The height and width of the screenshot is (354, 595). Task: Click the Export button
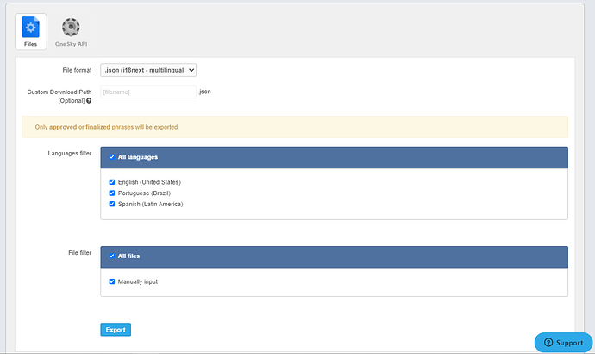(x=116, y=330)
